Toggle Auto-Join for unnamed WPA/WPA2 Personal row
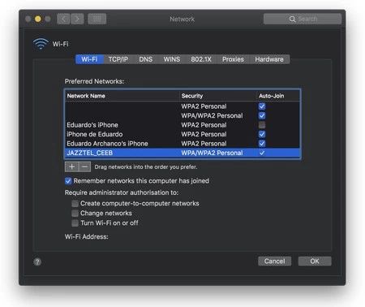This screenshot has height=307, width=365. tap(262, 115)
